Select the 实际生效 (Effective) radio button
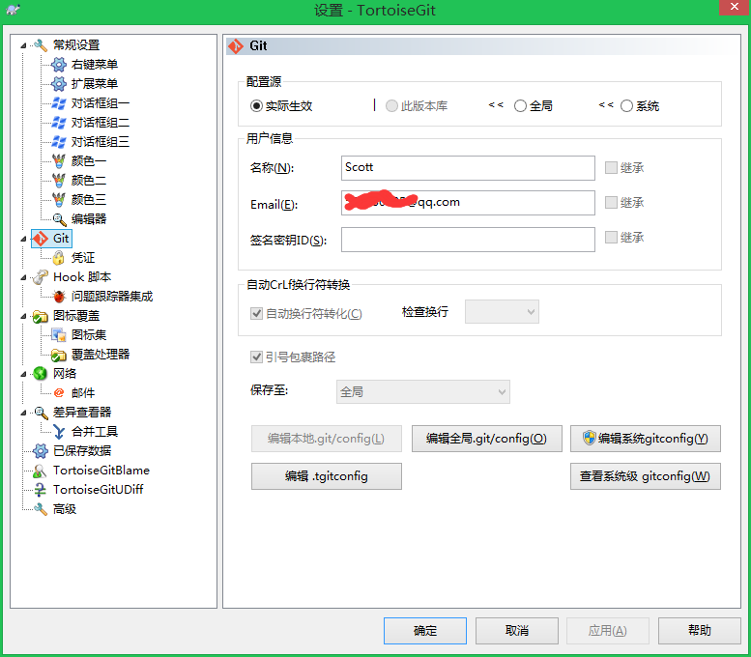 (x=256, y=106)
